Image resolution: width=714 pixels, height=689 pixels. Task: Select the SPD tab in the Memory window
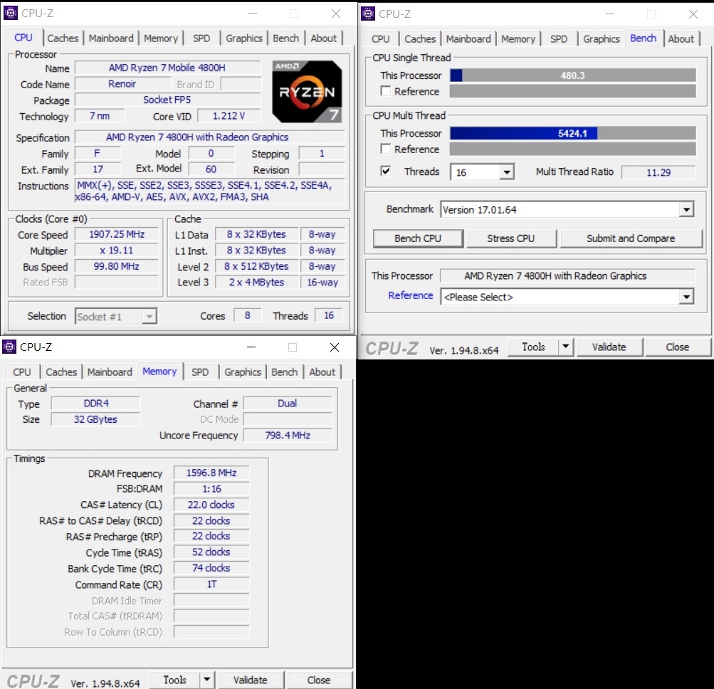[x=200, y=372]
